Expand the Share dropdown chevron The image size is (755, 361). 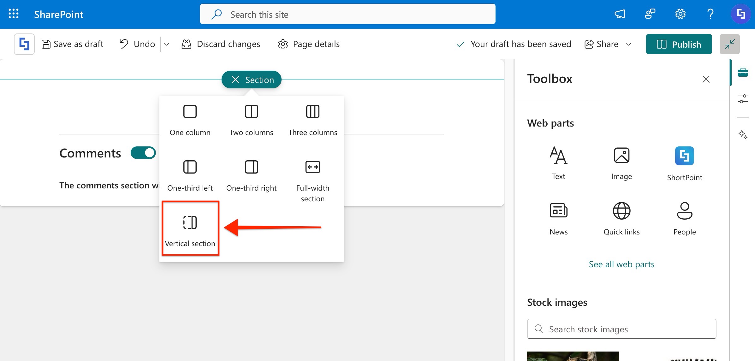click(x=628, y=44)
